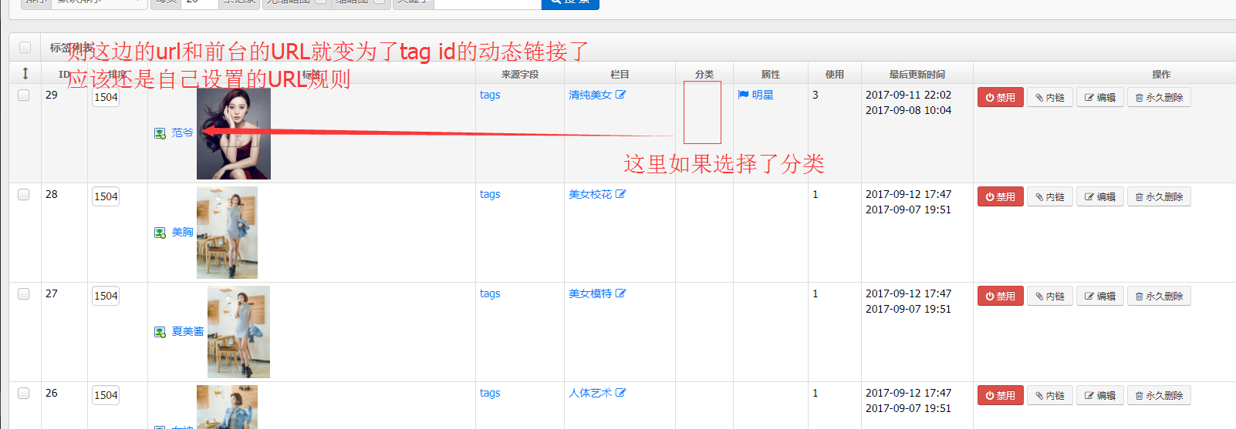
Task: Click the usage count 3 in row 29
Action: 816,95
